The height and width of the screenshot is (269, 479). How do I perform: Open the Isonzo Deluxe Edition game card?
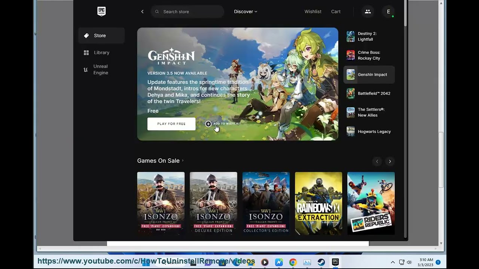(213, 203)
